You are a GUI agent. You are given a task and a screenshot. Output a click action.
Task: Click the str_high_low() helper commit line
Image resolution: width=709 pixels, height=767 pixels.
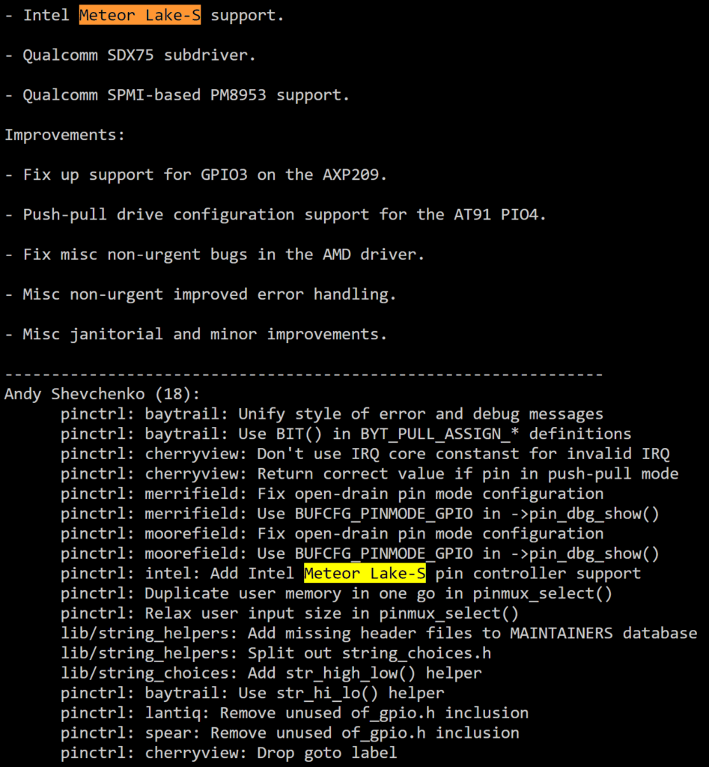(x=271, y=673)
